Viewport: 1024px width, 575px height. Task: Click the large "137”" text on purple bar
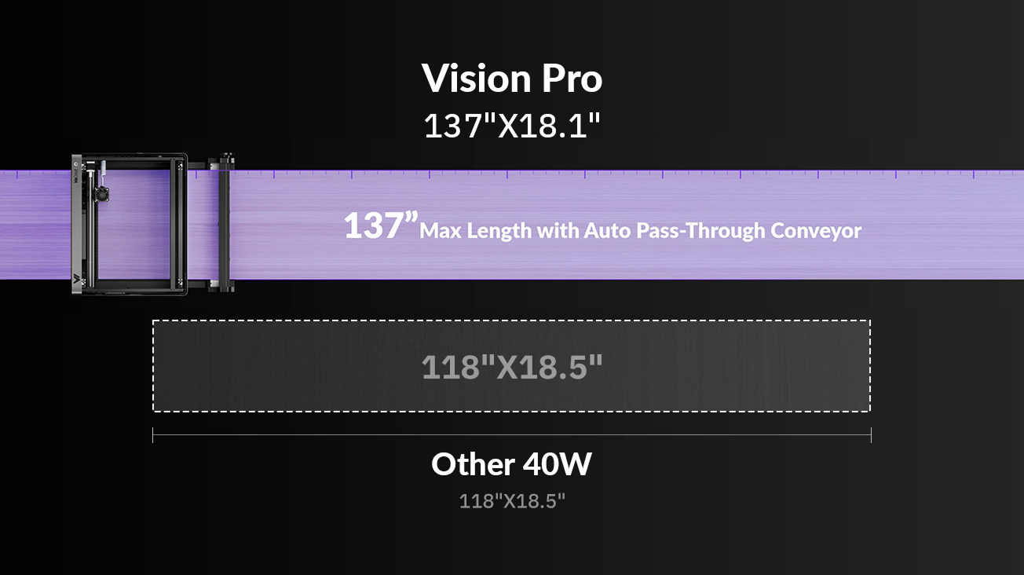(381, 226)
